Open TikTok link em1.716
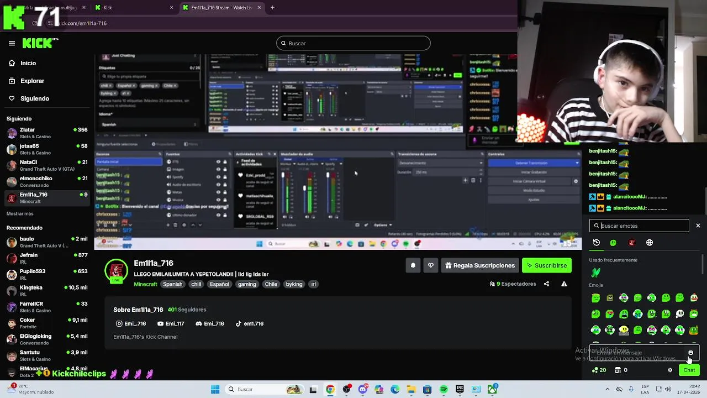 click(250, 323)
